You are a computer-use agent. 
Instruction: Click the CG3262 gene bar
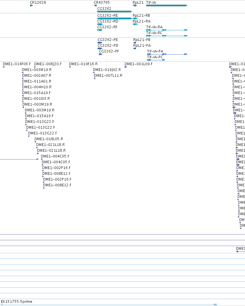(115, 12)
